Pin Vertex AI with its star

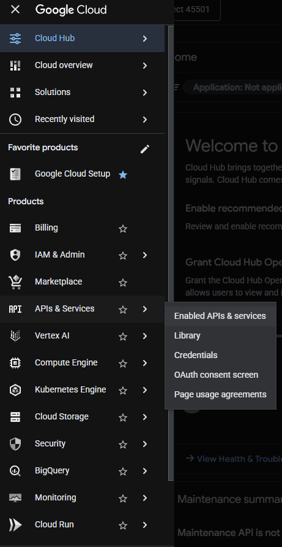pyautogui.click(x=123, y=336)
